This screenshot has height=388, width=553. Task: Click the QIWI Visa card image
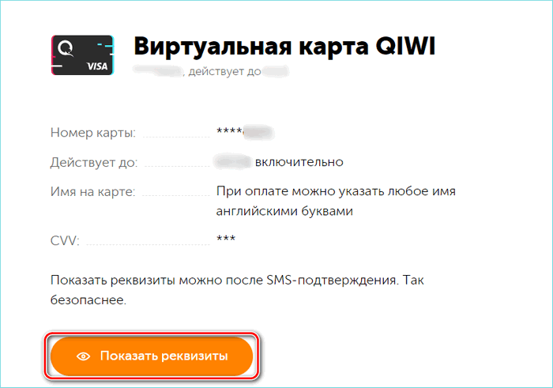click(x=82, y=55)
